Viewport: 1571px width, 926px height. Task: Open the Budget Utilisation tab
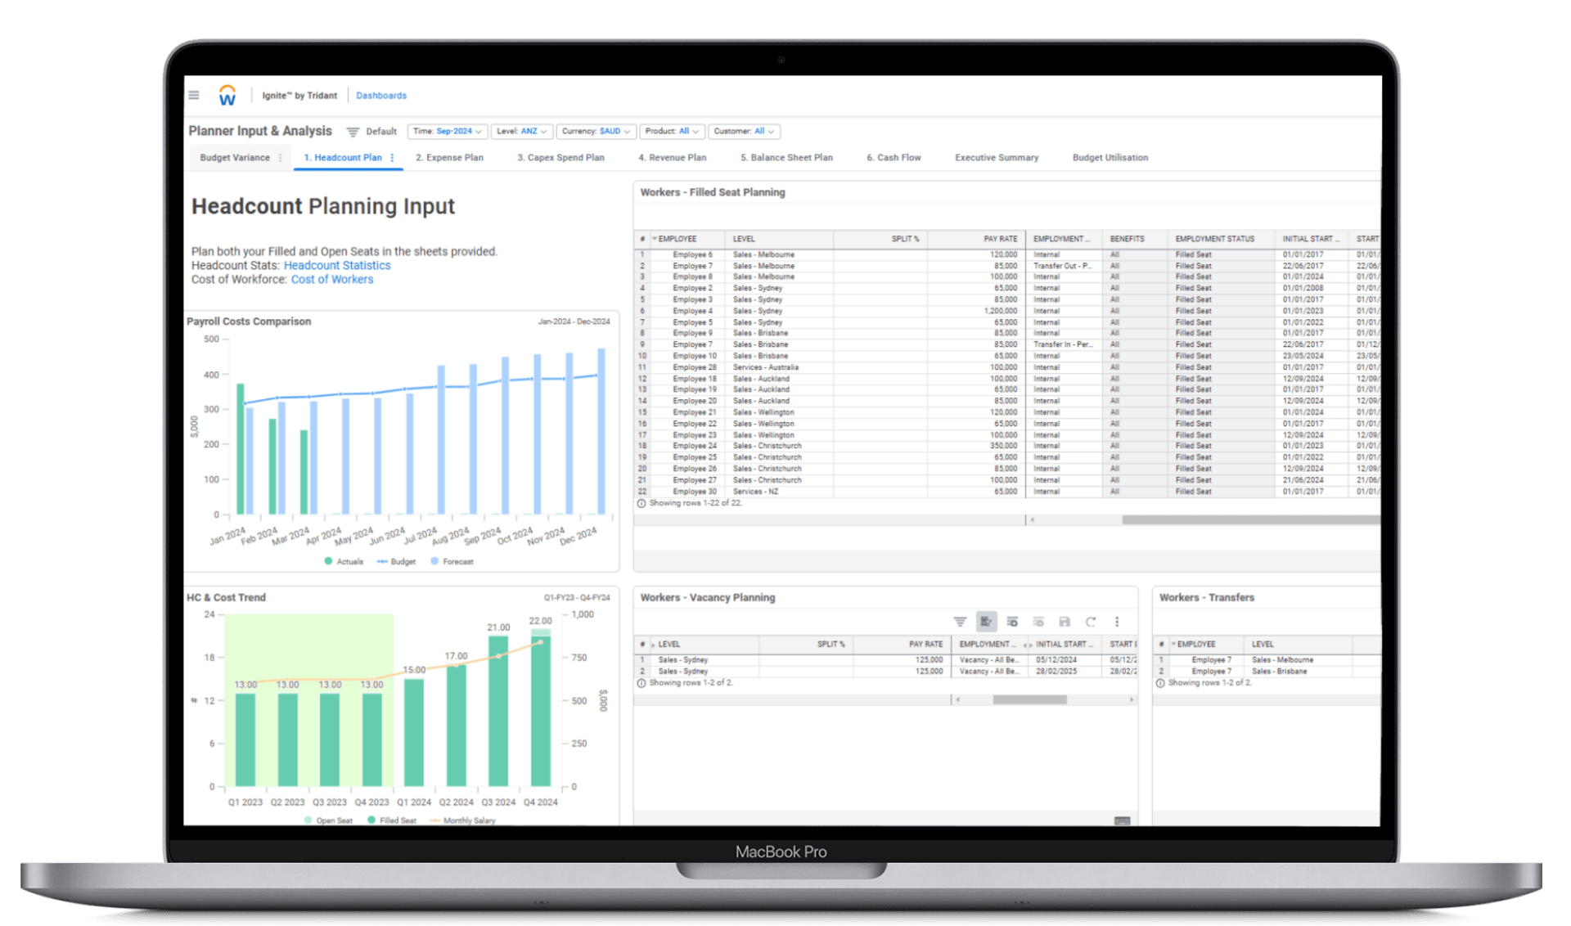(1110, 158)
